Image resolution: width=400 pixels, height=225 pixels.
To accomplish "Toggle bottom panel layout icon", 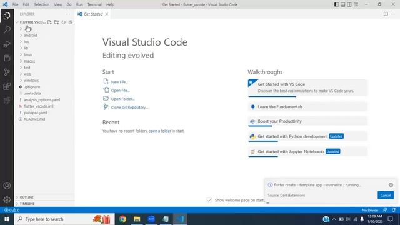I will point(343,4).
